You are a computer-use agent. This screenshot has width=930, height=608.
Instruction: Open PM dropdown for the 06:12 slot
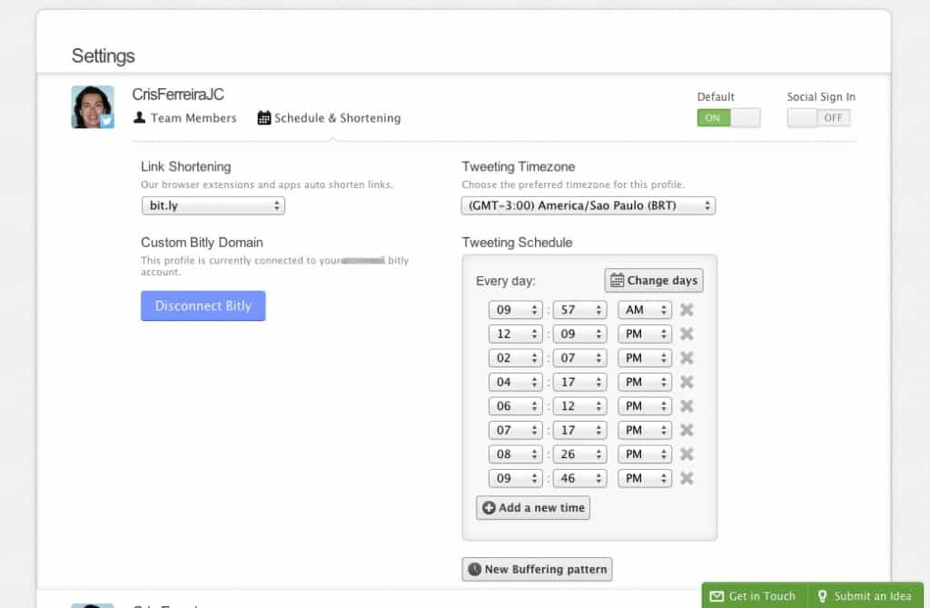[x=645, y=406]
